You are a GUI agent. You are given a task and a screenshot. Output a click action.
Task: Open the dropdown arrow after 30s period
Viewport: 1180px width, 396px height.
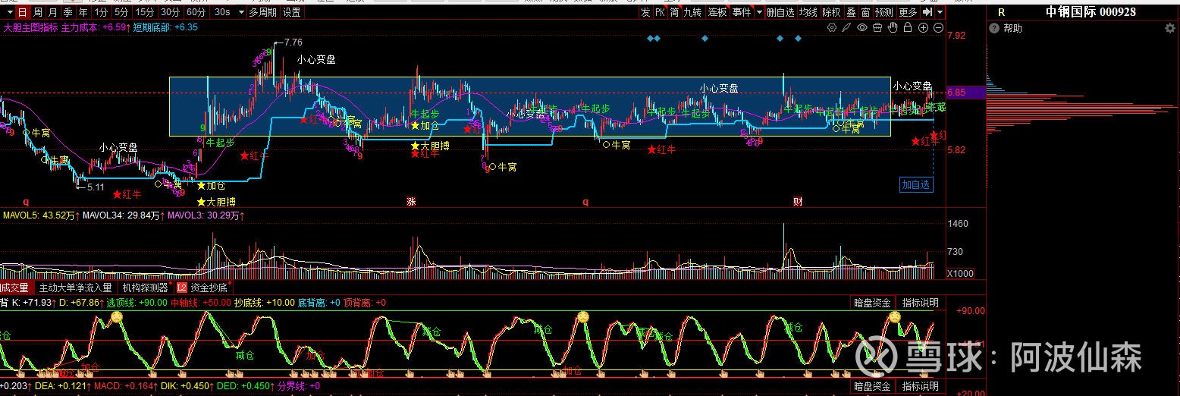(240, 12)
